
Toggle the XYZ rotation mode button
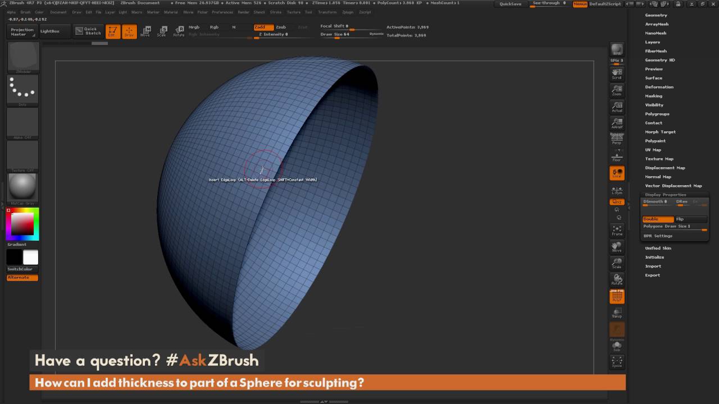click(617, 202)
